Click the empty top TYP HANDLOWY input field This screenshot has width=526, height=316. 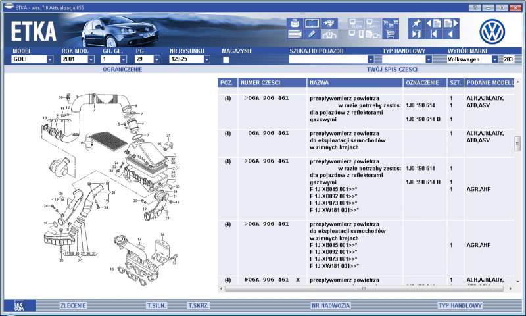point(404,59)
